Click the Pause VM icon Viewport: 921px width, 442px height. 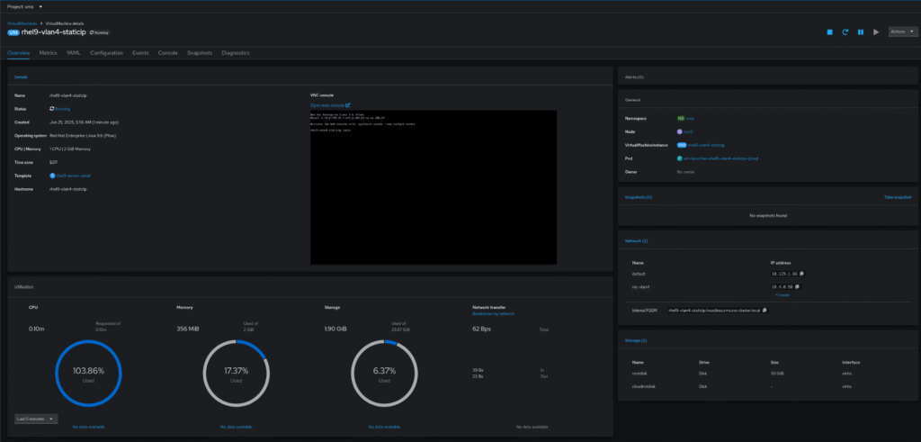point(861,32)
